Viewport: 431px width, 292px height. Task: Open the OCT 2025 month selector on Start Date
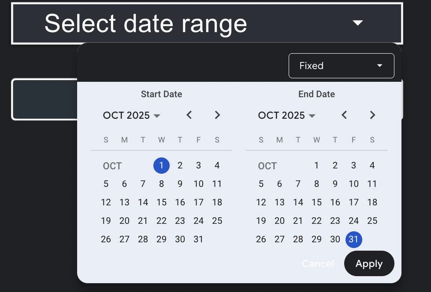click(130, 115)
